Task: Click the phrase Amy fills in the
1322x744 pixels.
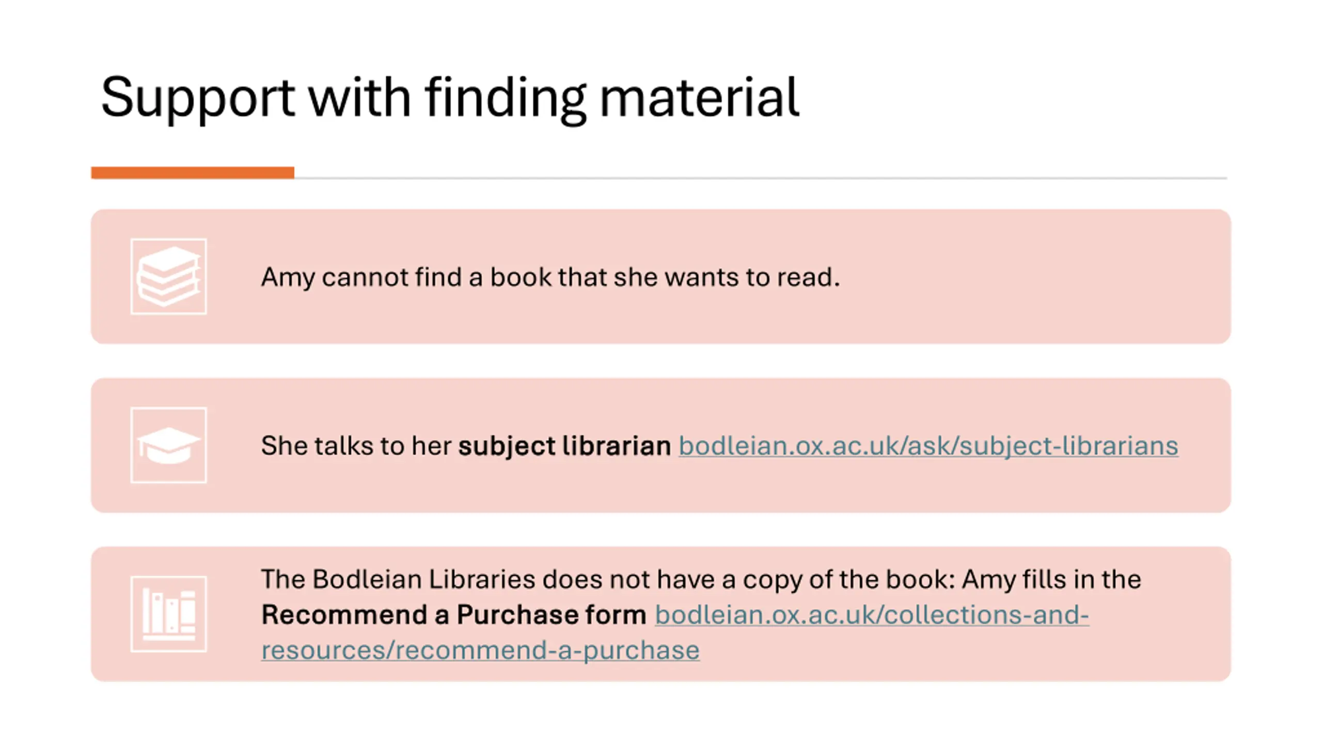Action: click(1051, 579)
